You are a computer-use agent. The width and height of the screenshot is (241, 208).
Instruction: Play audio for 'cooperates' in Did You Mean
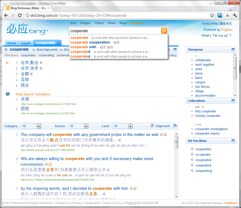click(192, 149)
